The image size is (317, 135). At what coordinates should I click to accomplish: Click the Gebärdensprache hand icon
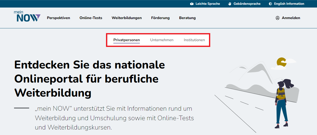tap(230, 4)
